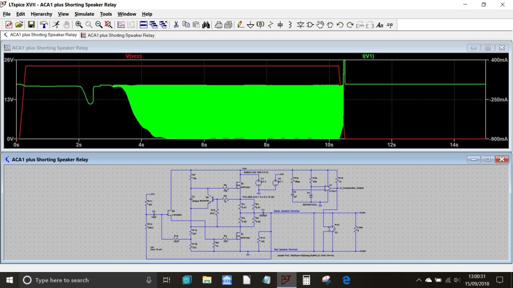Open the Tools menu

(x=106, y=14)
